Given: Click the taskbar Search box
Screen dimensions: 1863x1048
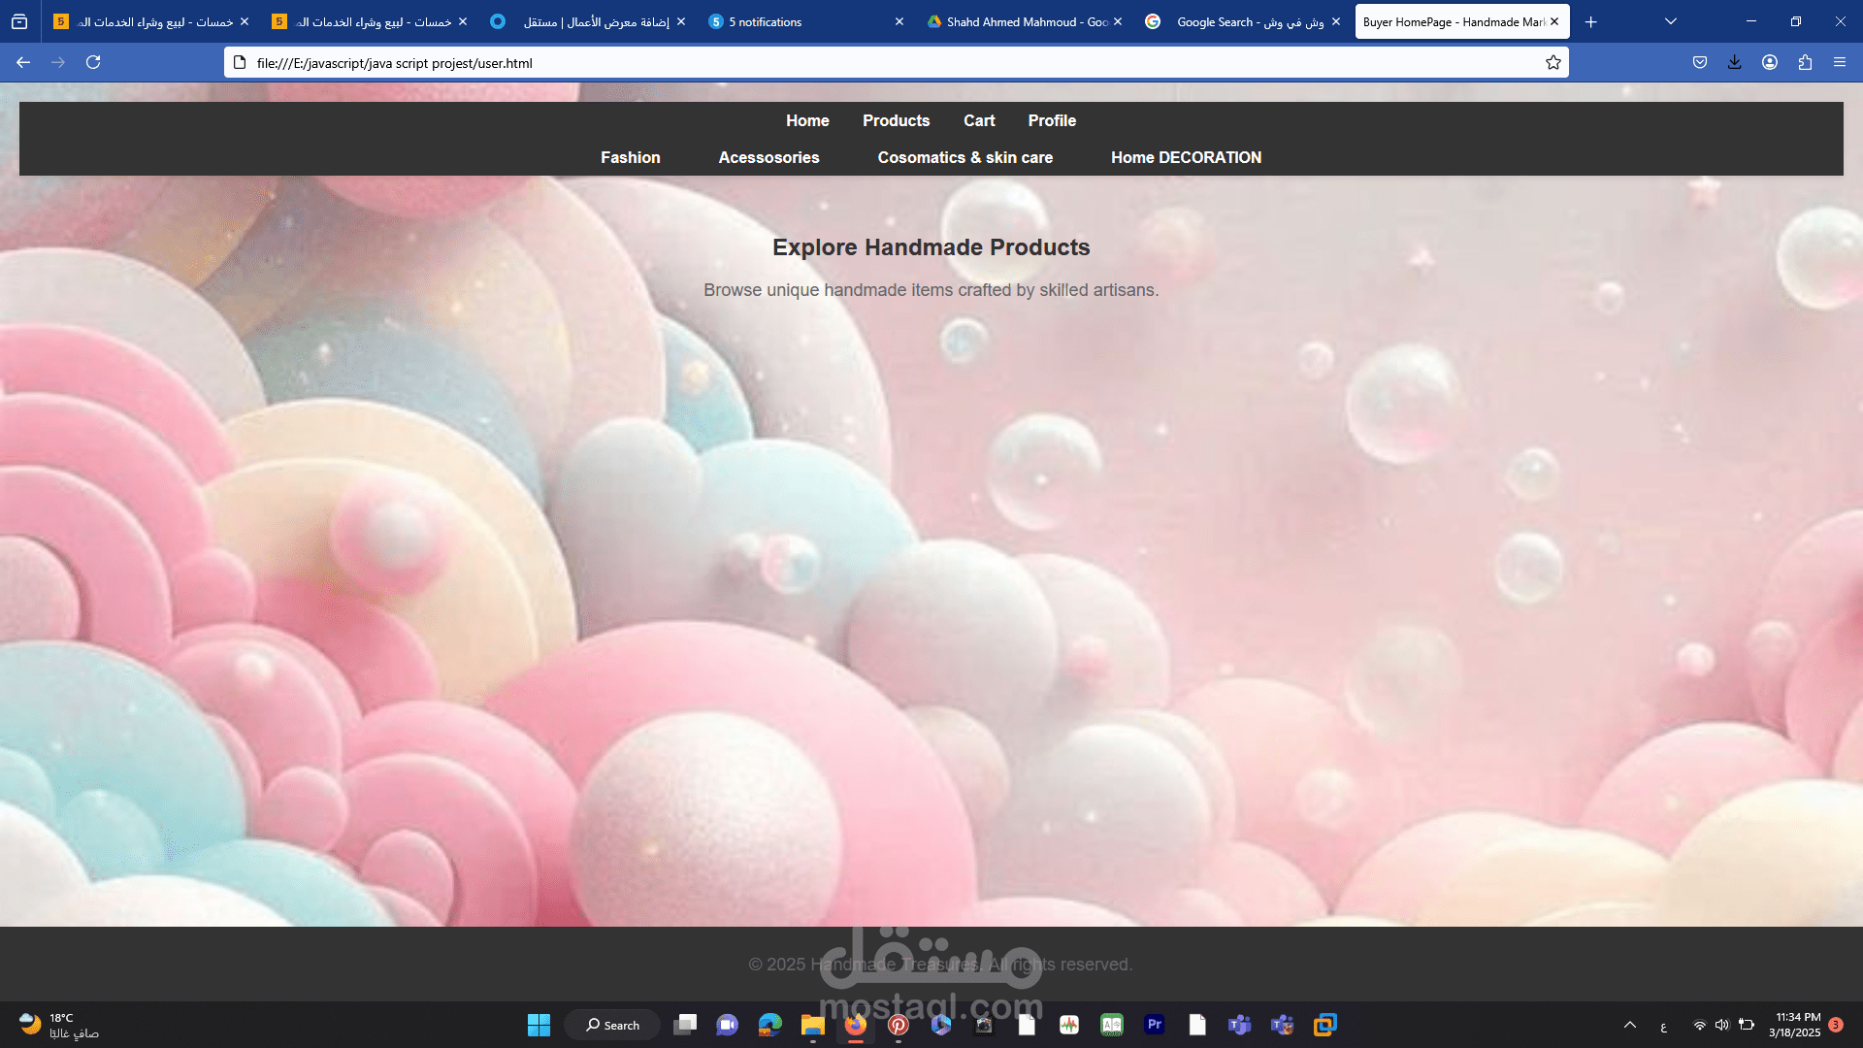Looking at the screenshot, I should point(612,1025).
